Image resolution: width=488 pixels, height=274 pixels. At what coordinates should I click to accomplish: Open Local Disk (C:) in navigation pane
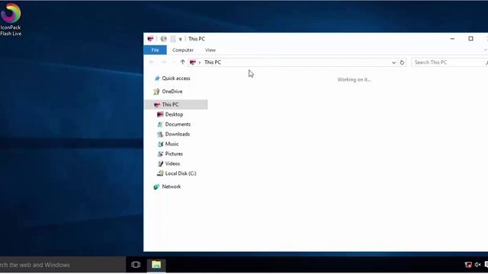(181, 174)
